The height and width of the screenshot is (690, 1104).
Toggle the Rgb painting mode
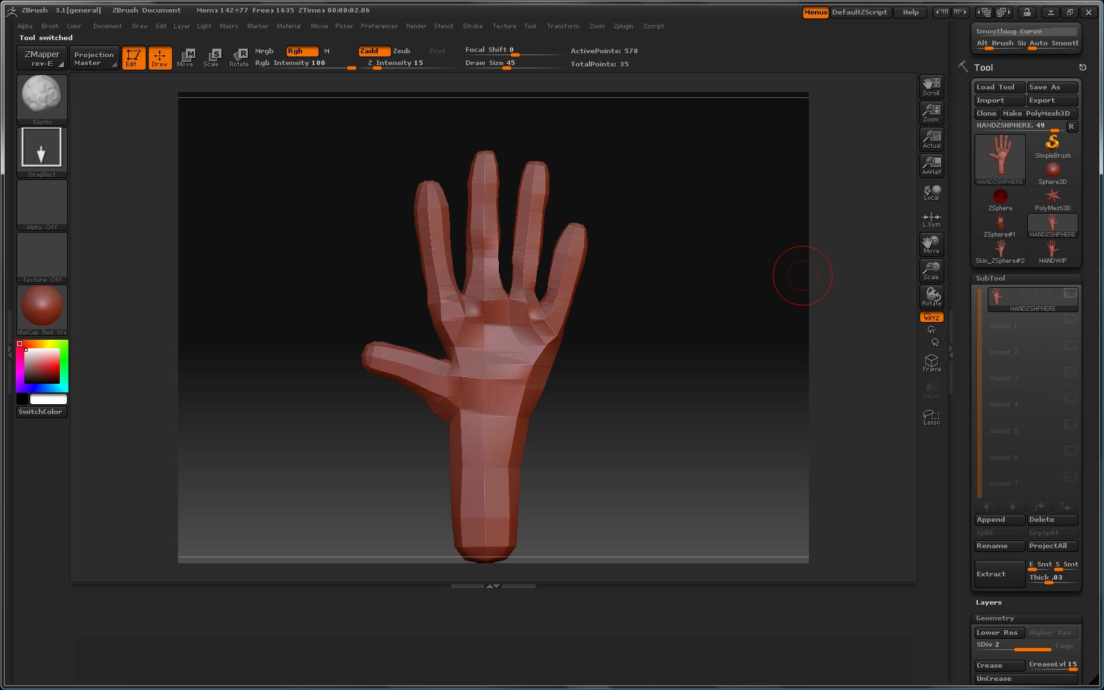point(300,51)
